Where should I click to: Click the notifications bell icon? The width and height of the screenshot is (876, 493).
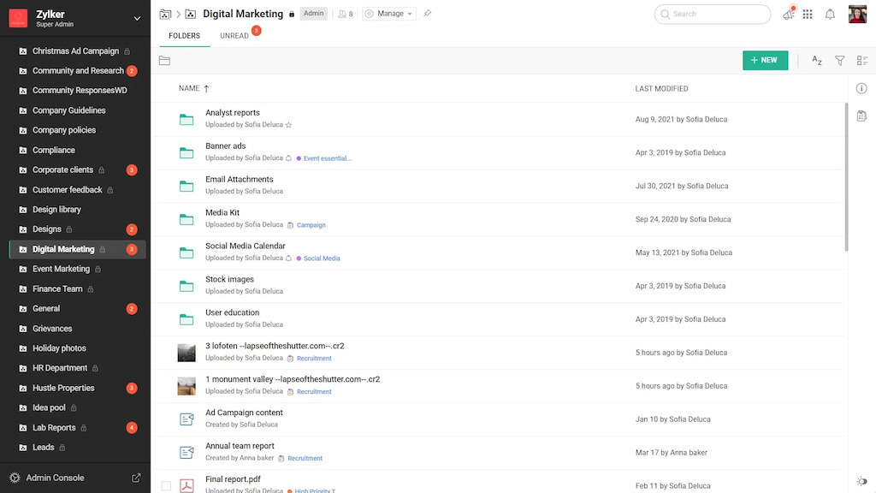pyautogui.click(x=830, y=15)
